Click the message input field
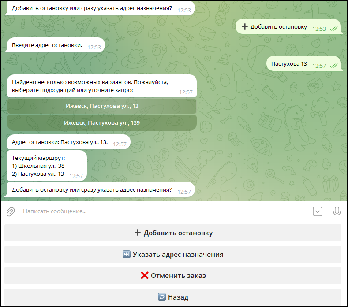 click(163, 211)
